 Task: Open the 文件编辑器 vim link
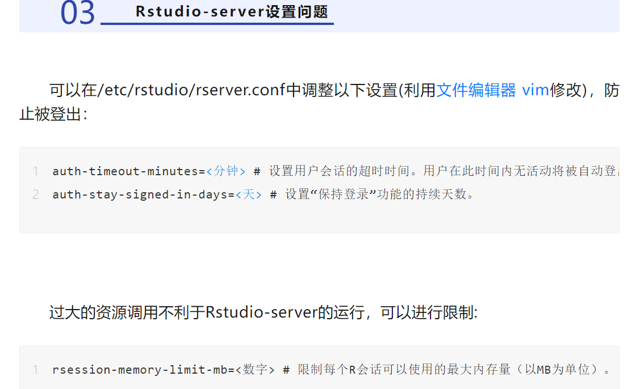coord(492,90)
